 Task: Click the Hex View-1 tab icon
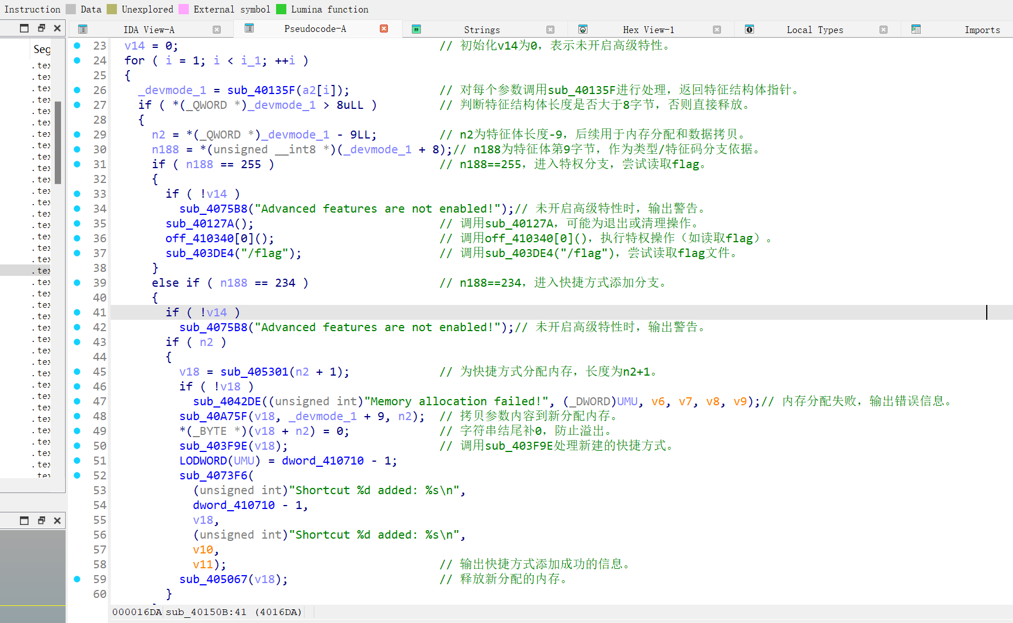point(582,29)
